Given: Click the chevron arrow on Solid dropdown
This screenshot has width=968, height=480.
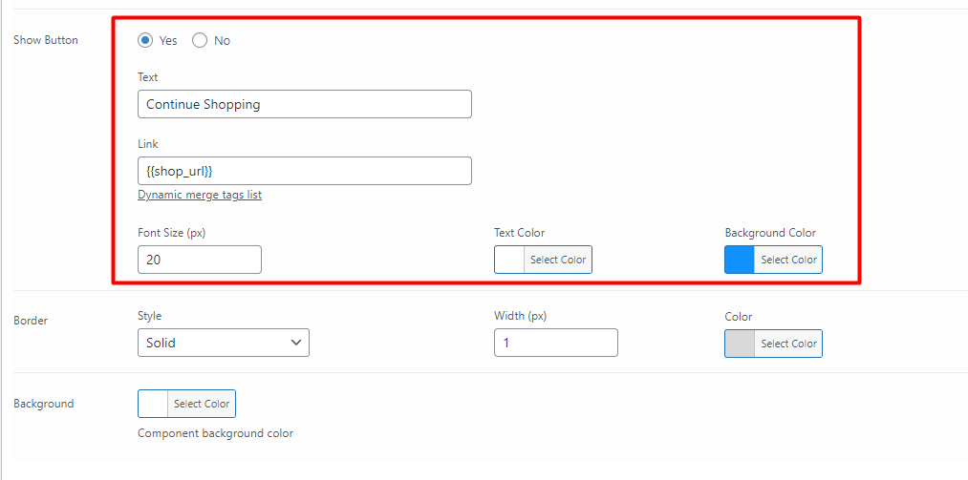Looking at the screenshot, I should (x=295, y=343).
